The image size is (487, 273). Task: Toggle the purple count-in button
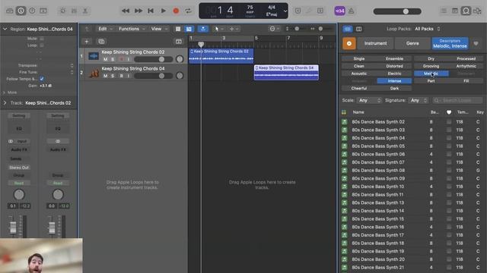(340, 11)
